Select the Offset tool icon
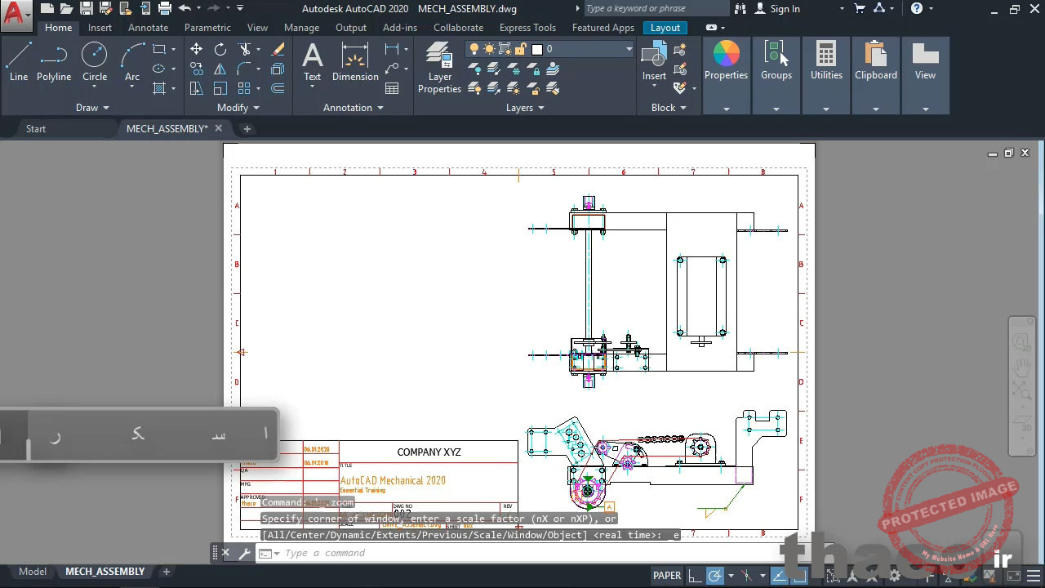Screen dimensions: 1045x588 coord(278,88)
